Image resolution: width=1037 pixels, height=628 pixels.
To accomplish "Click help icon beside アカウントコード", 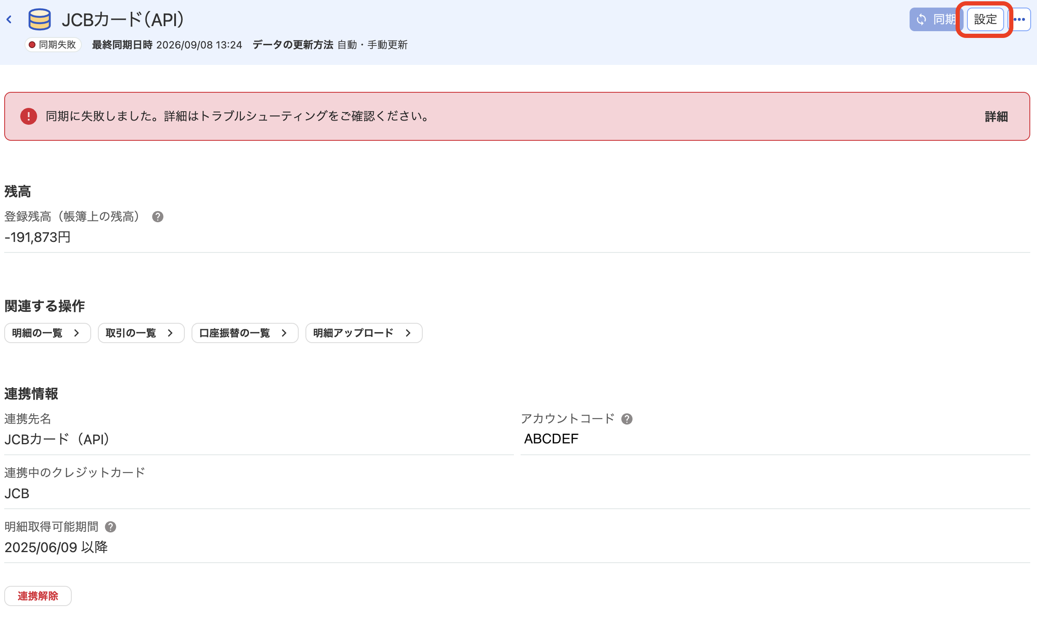I will point(627,419).
